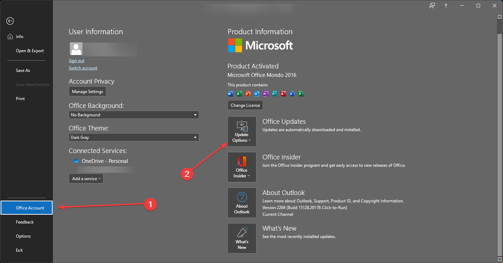503x263 pixels.
Task: Click the Current Channel text
Action: [x=278, y=214]
